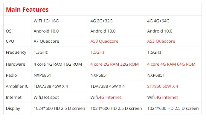Click the Amplifier IC row label
Image resolution: width=206 pixels, height=120 pixels.
click(x=17, y=86)
